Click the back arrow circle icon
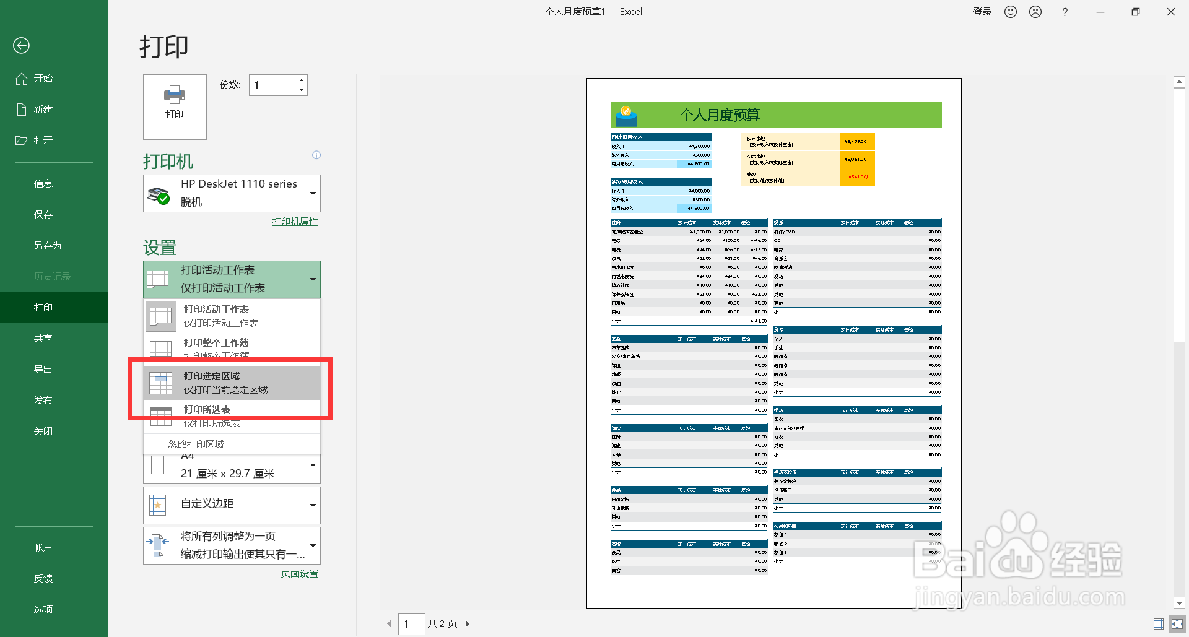 tap(22, 45)
